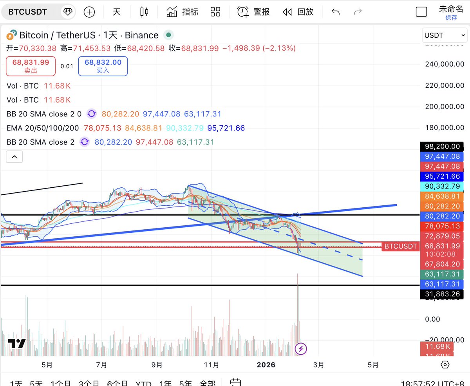The width and height of the screenshot is (470, 386).
Task: Click the Bitcoin logo in chart title
Action: 12,35
